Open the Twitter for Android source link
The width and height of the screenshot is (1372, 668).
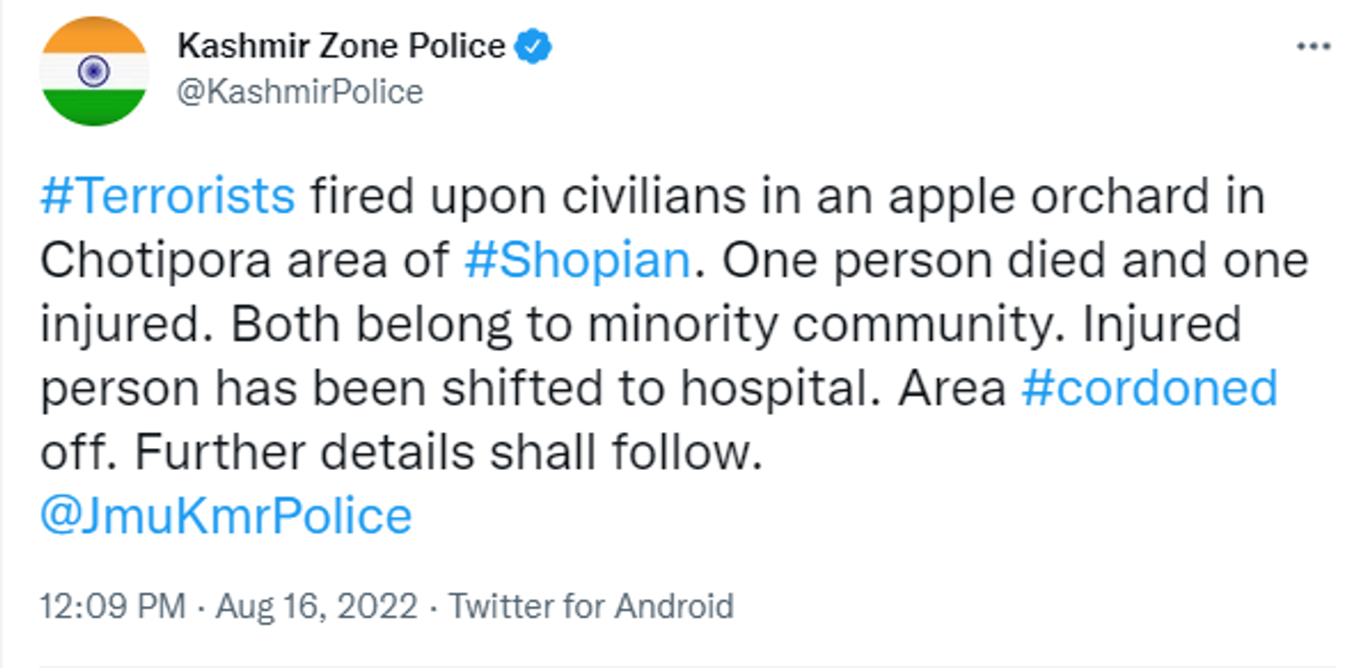[591, 607]
